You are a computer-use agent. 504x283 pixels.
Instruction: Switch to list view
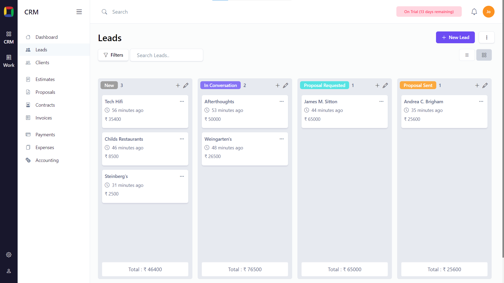tap(467, 55)
